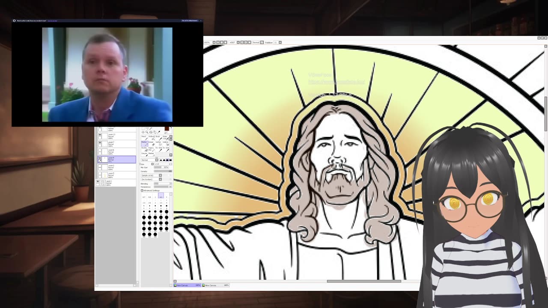Choose brush size preset 1.5
Screen dimensions: 548x308
click(161, 195)
